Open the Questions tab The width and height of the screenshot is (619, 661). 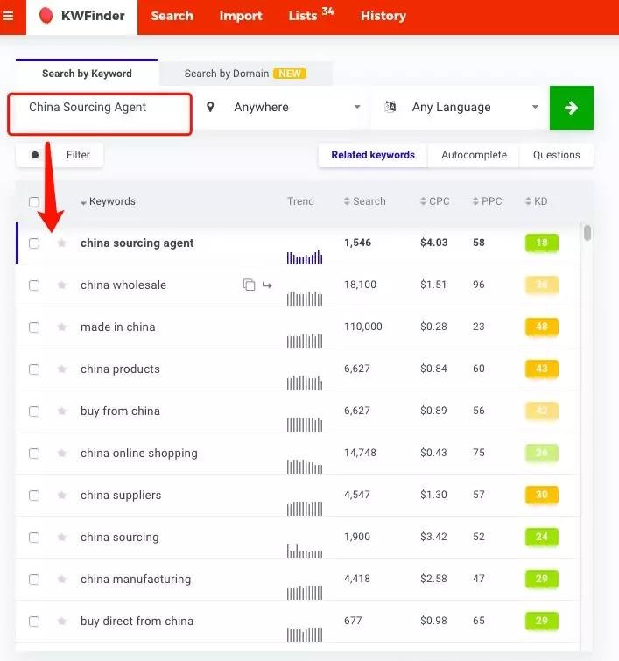pyautogui.click(x=556, y=155)
